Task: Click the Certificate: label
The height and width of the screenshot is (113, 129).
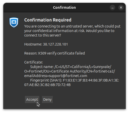Action: tap(33, 62)
